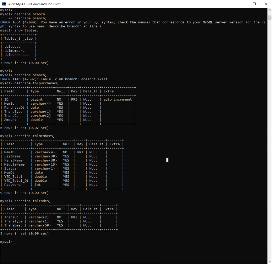Click the 'FirstName' field name

(13, 160)
